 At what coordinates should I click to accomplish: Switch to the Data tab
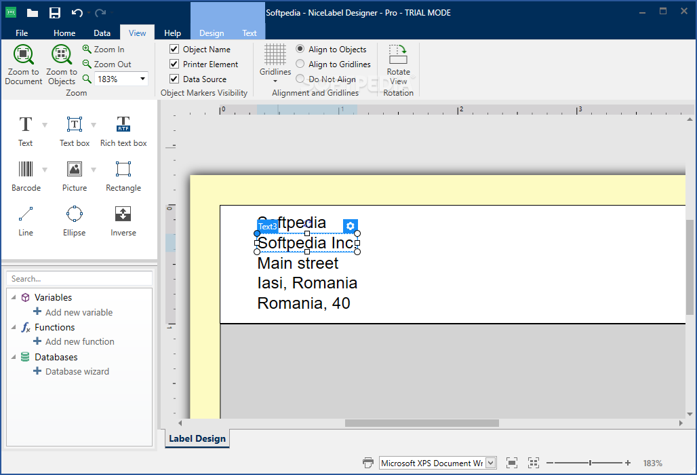[102, 33]
